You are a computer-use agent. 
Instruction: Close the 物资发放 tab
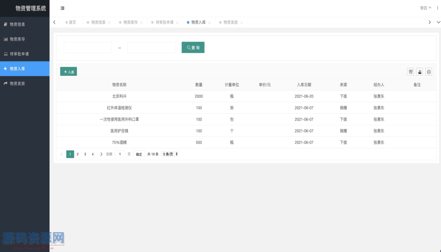click(x=242, y=23)
